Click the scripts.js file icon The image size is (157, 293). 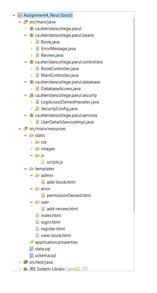point(43,162)
